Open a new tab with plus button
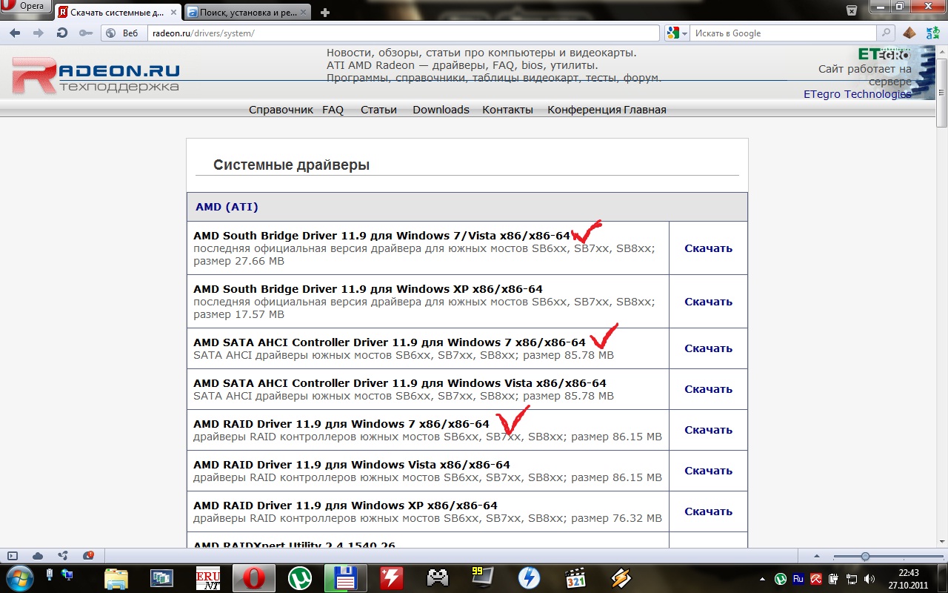The height and width of the screenshot is (593, 948). [x=325, y=12]
